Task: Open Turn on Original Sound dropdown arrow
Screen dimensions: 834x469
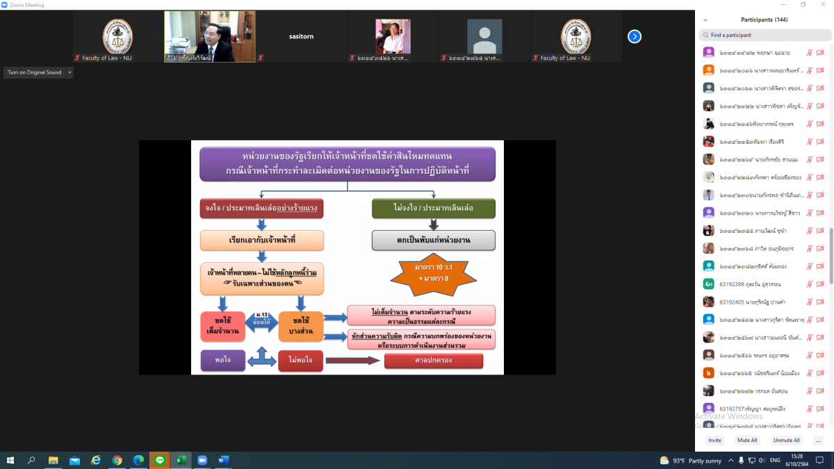Action: click(x=69, y=72)
